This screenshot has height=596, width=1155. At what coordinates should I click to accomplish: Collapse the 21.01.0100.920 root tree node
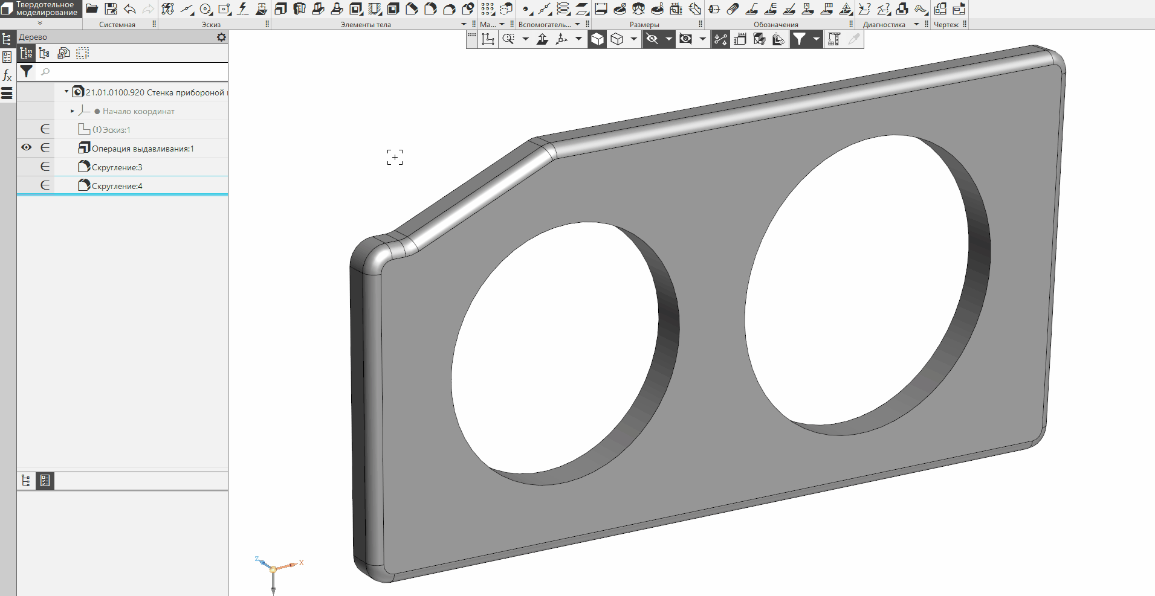click(66, 92)
